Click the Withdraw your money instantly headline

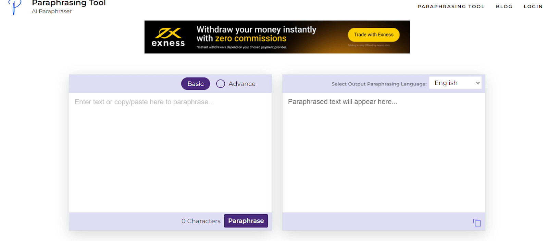pos(256,30)
